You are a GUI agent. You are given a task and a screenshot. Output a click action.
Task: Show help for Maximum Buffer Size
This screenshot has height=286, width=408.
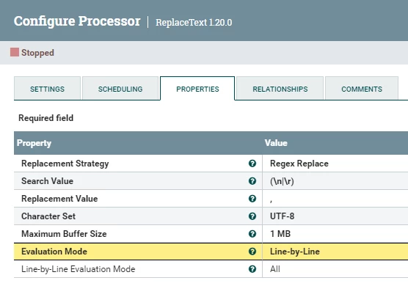coord(252,234)
